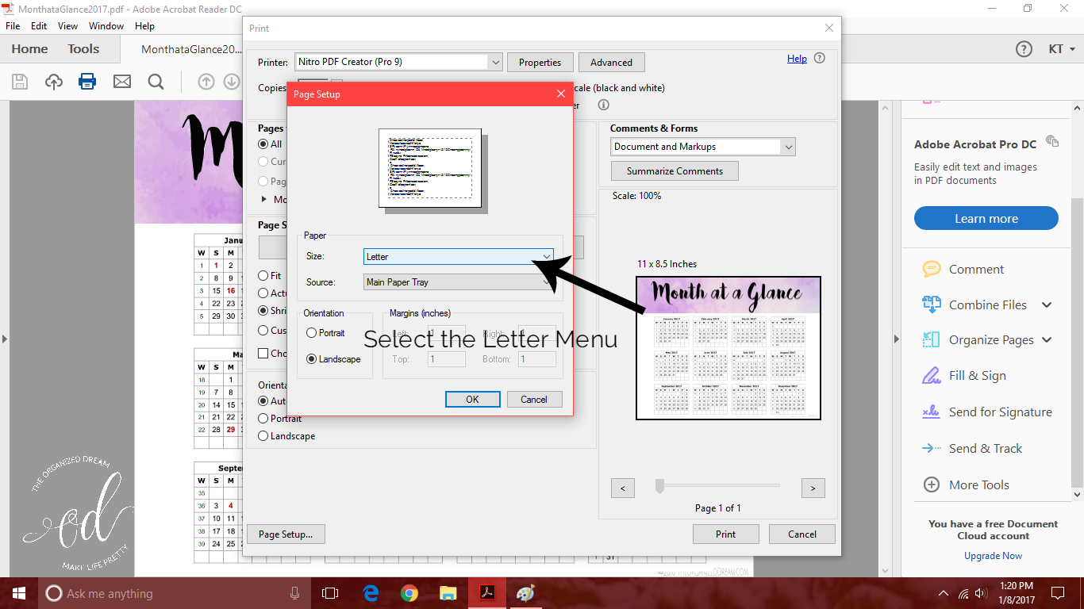Open the Window menu
The height and width of the screenshot is (609, 1084).
(x=105, y=25)
